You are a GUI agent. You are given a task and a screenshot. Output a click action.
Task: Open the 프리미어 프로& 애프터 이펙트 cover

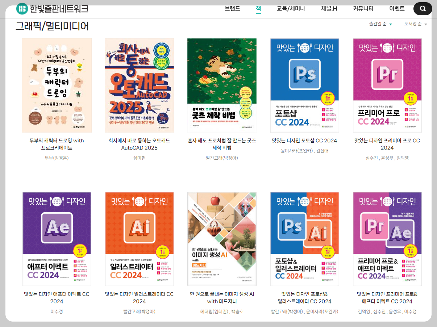coord(387,239)
